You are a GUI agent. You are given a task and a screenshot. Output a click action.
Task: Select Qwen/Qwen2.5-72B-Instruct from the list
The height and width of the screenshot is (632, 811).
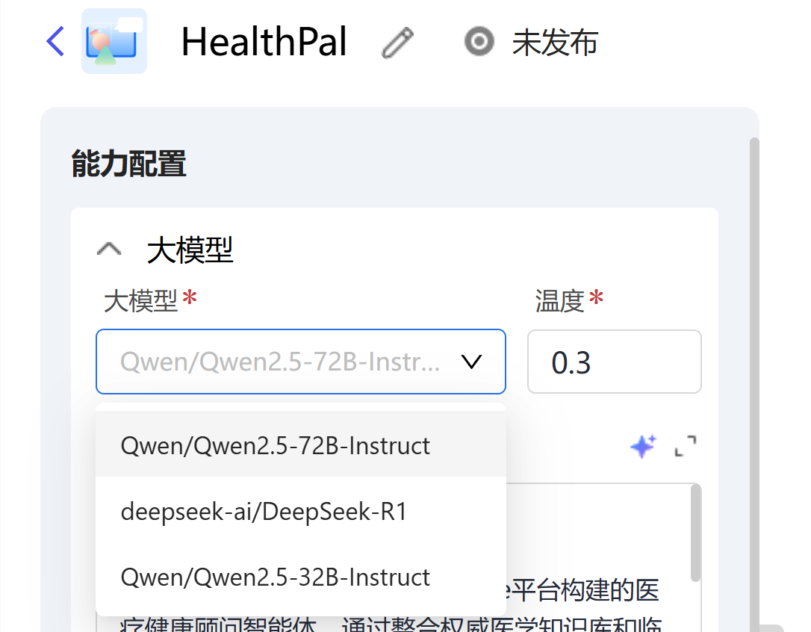[275, 445]
